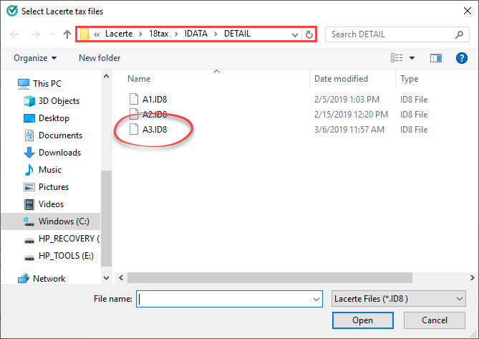Select the HP_TOOLS (E:) drive
Screen dimensions: 479x339
click(x=66, y=256)
